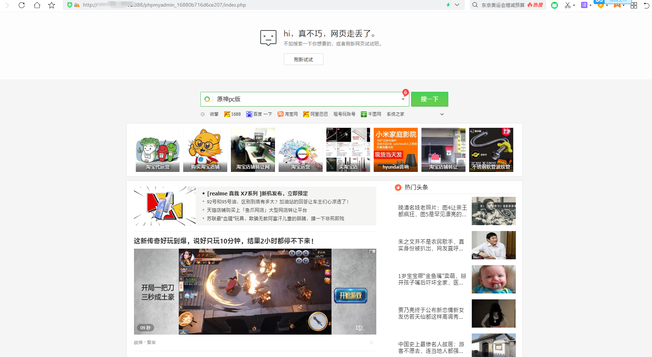Click the browser forward arrow
The height and width of the screenshot is (357, 652).
click(7, 5)
